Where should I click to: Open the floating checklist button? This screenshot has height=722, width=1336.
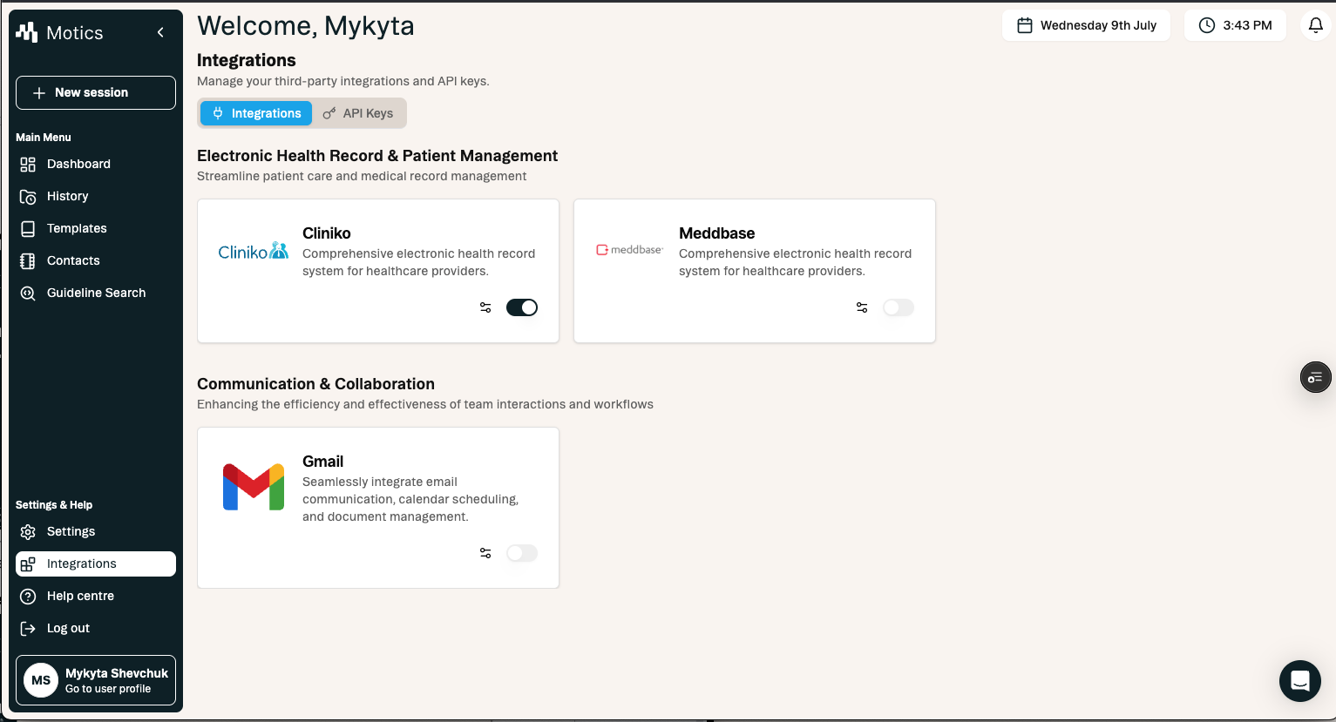tap(1316, 377)
